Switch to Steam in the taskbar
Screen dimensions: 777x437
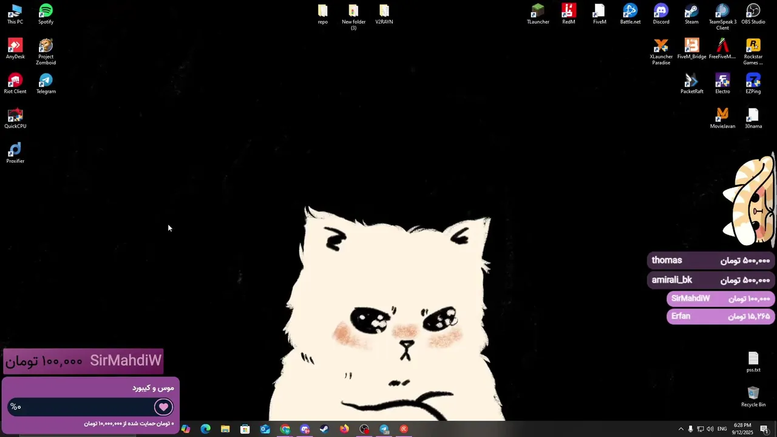[324, 429]
